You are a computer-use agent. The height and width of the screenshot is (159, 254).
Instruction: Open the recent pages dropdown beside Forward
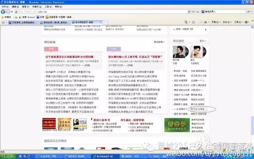point(12,12)
